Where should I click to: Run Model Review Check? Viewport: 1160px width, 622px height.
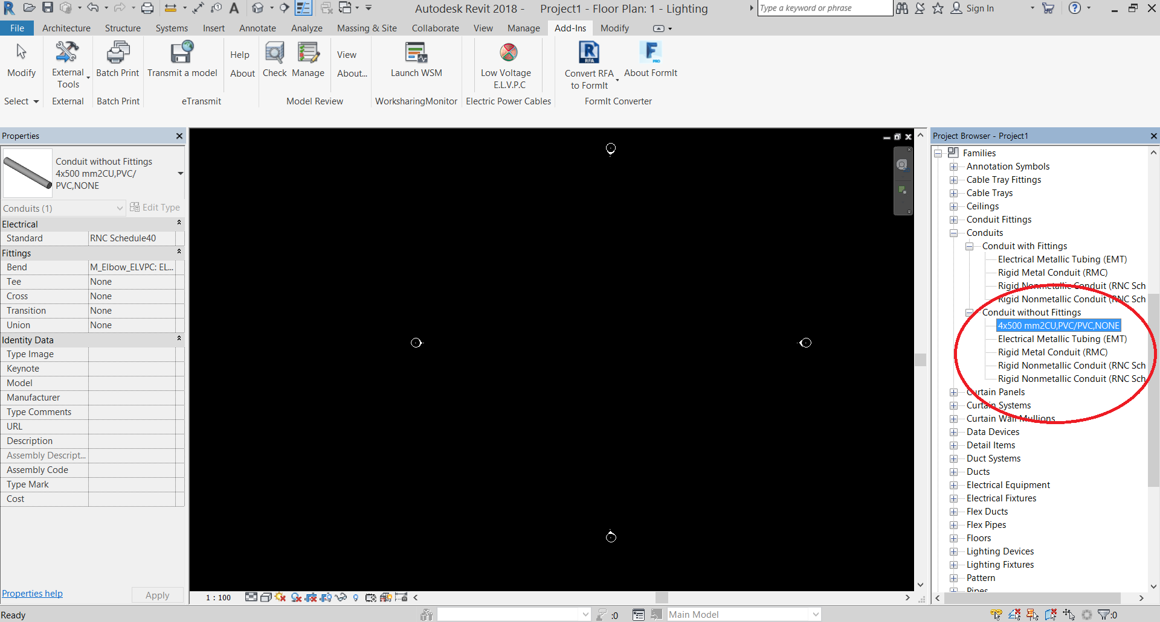click(x=275, y=59)
